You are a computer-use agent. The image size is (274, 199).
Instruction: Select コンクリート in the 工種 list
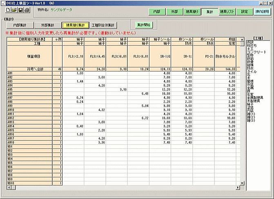pyautogui.click(x=257, y=52)
